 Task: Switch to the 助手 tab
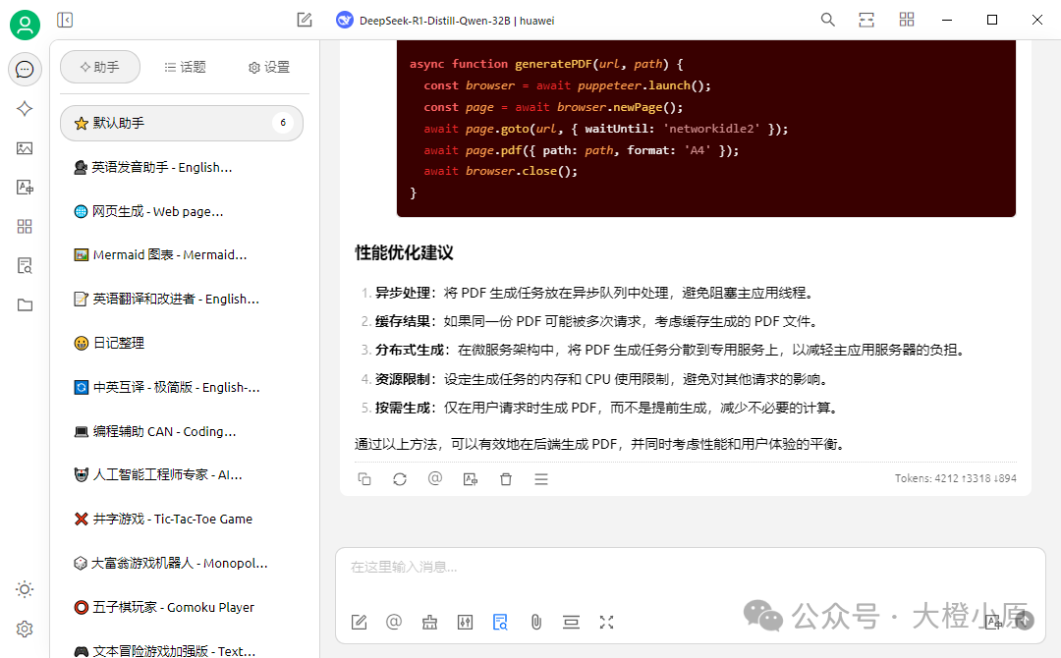(x=100, y=67)
